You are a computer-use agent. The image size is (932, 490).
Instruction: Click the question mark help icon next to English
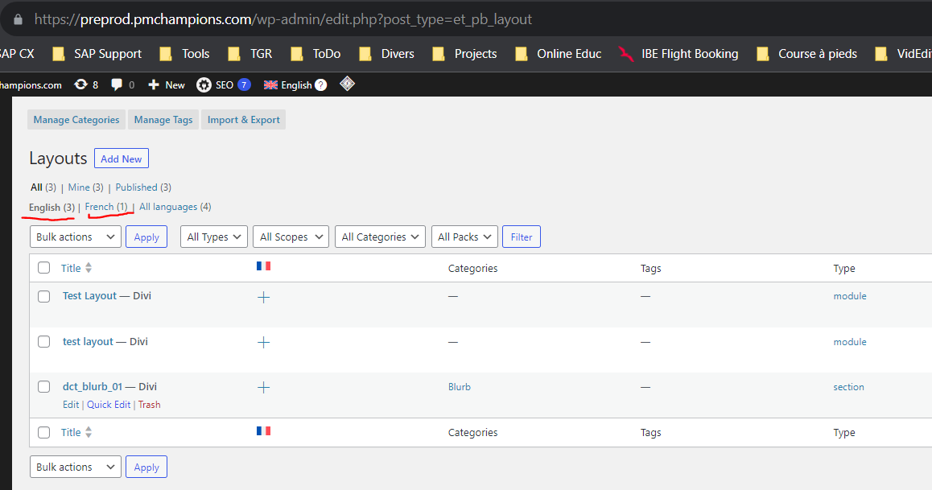pyautogui.click(x=321, y=85)
